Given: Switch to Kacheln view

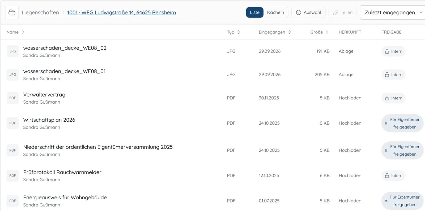Looking at the screenshot, I should [x=275, y=12].
